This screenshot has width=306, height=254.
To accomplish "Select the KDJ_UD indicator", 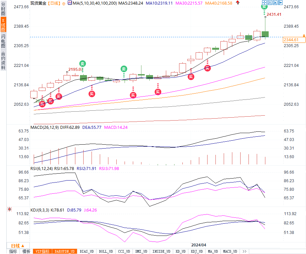I will (197, 251).
